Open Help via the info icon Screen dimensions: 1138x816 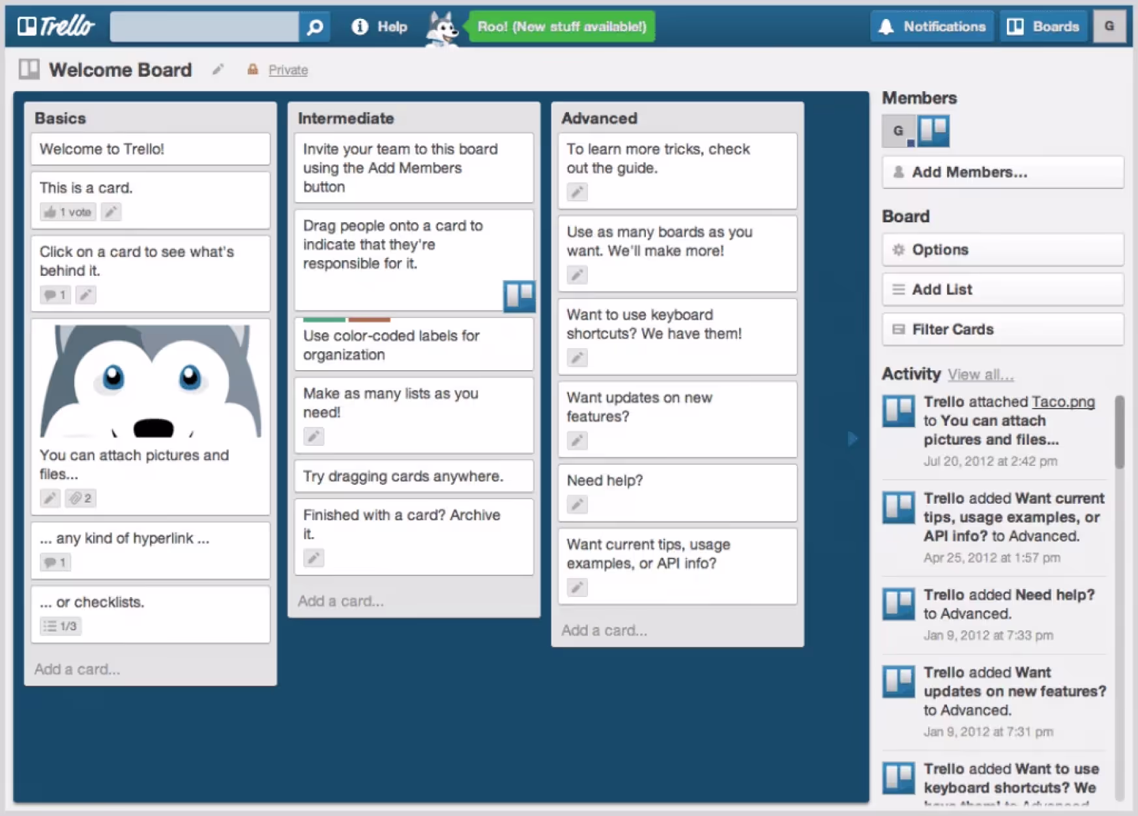(x=358, y=27)
